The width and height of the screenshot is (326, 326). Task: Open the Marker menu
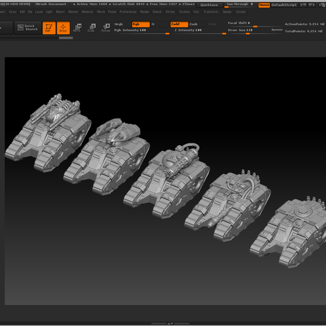coord(73,12)
